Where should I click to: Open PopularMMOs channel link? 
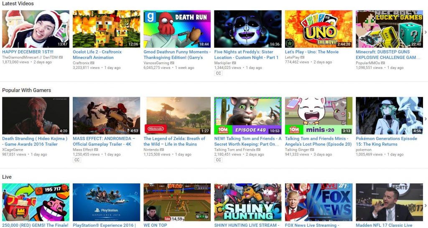point(368,63)
